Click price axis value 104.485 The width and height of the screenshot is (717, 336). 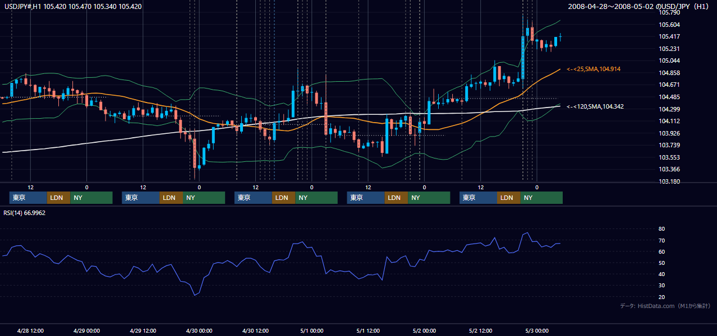(x=669, y=97)
